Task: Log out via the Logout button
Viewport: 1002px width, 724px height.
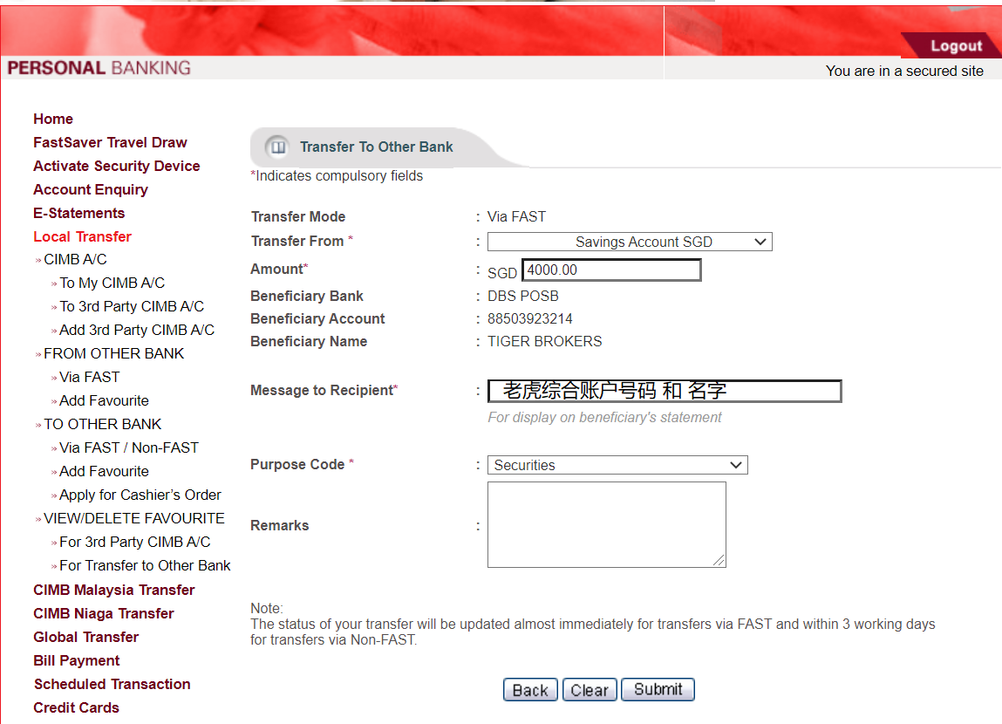Action: pos(956,46)
